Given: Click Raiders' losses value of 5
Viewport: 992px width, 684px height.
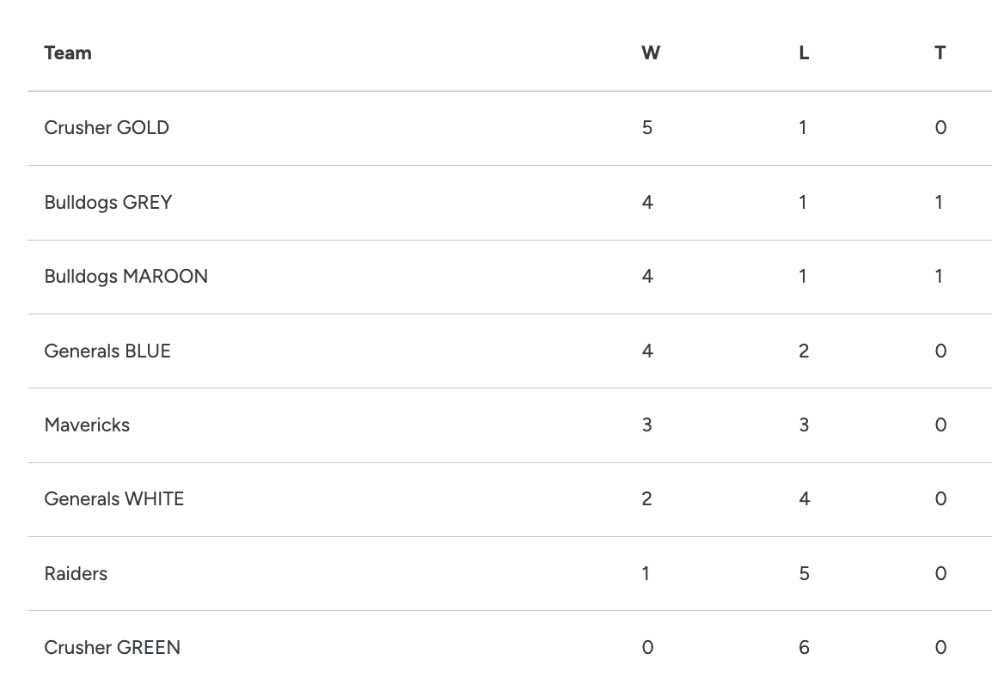Looking at the screenshot, I should (804, 574).
